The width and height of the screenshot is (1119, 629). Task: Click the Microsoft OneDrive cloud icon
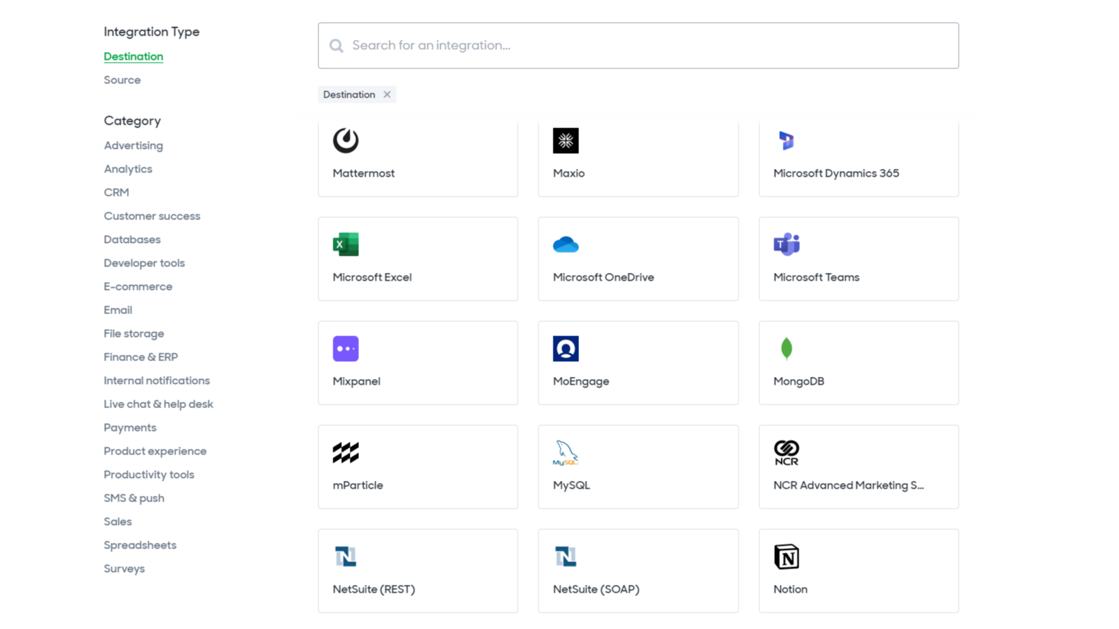[566, 244]
